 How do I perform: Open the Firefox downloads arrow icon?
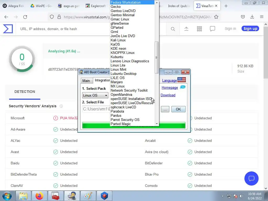(252, 17)
